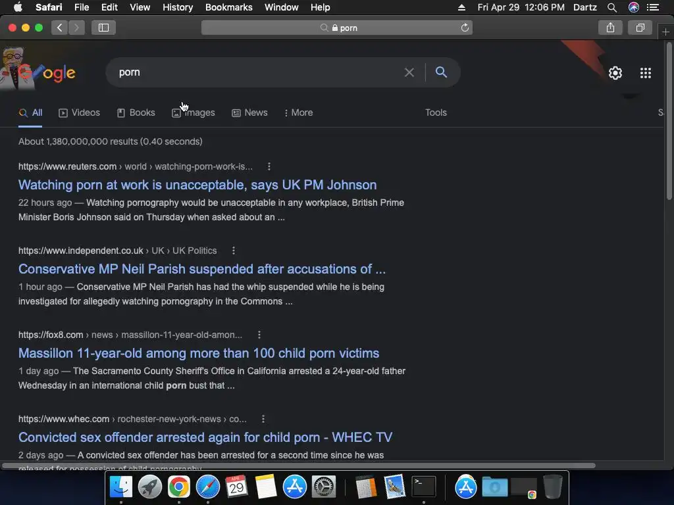Screen dimensions: 674x505
Task: Open System Preferences from the Dock
Action: pyautogui.click(x=323, y=487)
